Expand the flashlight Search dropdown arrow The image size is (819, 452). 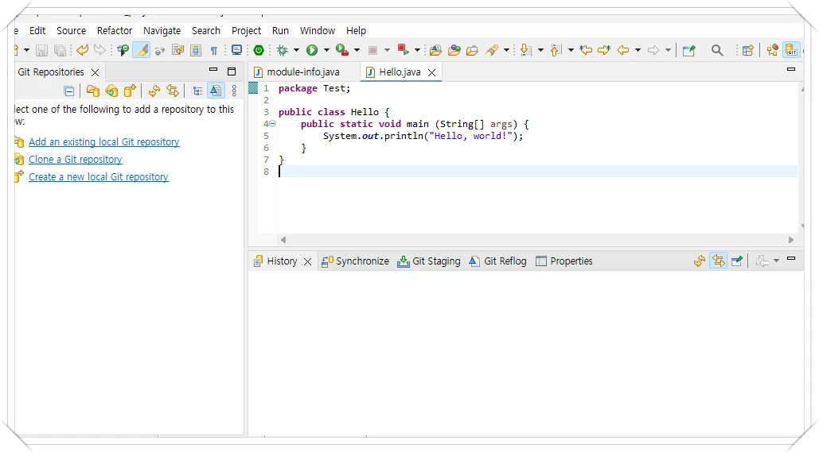[x=506, y=50]
